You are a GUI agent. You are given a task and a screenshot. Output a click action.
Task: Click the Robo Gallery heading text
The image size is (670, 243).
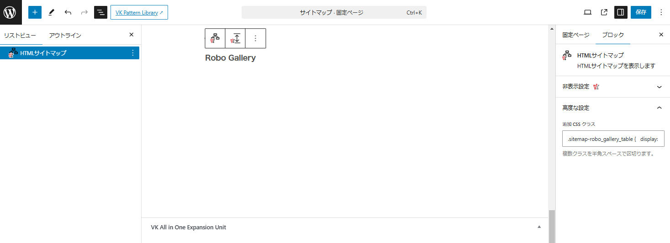tap(230, 58)
